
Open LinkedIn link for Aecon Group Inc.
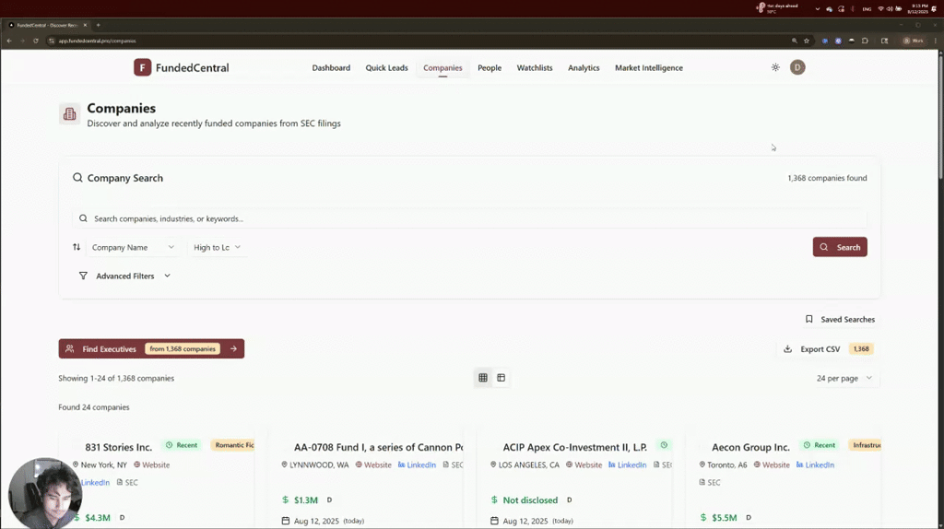click(x=815, y=464)
